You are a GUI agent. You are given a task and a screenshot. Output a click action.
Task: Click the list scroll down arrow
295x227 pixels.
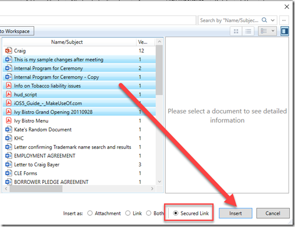(159, 182)
